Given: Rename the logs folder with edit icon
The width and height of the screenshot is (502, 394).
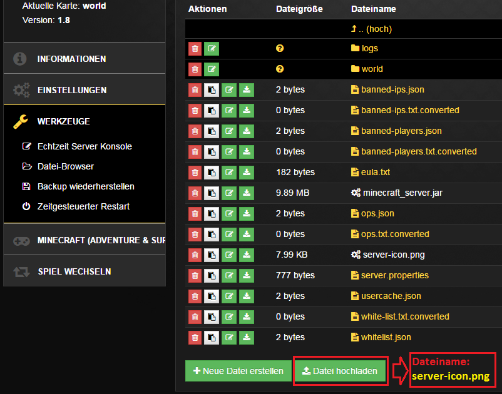Looking at the screenshot, I should tap(212, 49).
